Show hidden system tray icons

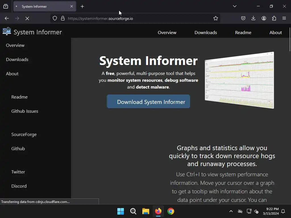[x=231, y=211]
